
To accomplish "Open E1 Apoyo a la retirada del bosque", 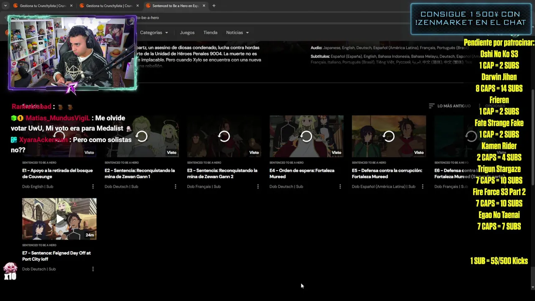I will coord(57,173).
